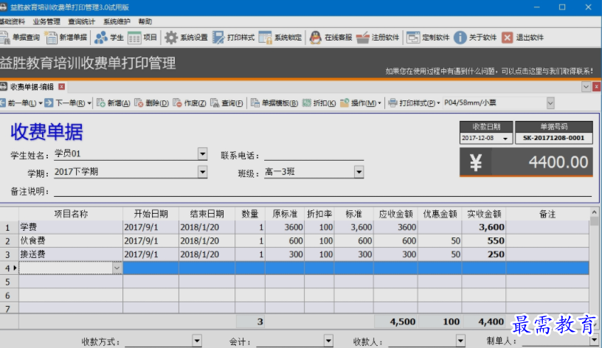Click 实收金额 cell 550
Viewport: 602px width, 348px height.
pos(484,241)
